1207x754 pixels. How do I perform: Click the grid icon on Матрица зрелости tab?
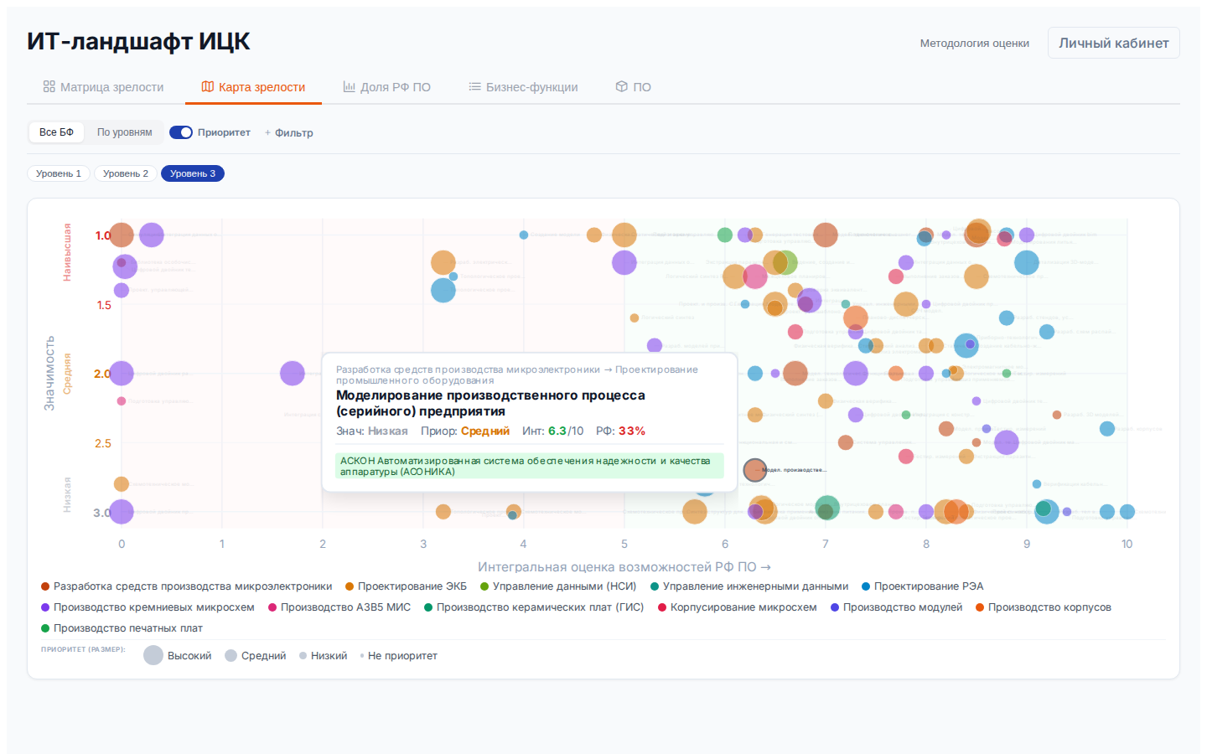tap(49, 86)
